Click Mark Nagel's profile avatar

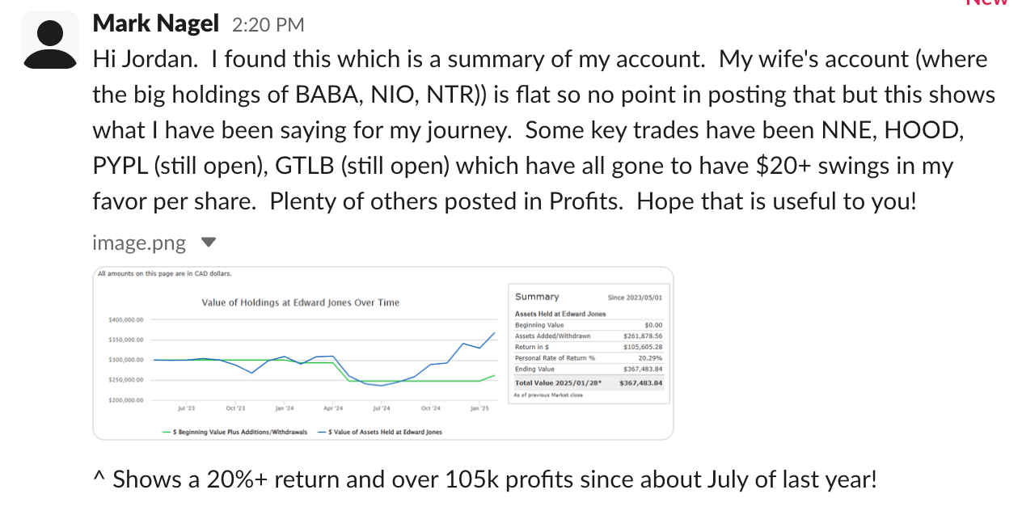point(50,40)
